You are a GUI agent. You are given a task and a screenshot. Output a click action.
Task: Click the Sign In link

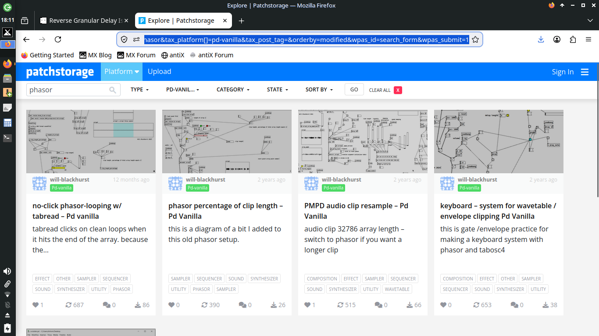[x=563, y=72]
